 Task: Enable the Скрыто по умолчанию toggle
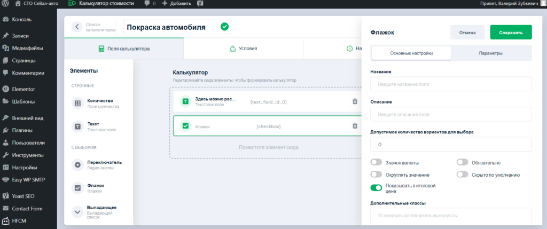pos(462,174)
